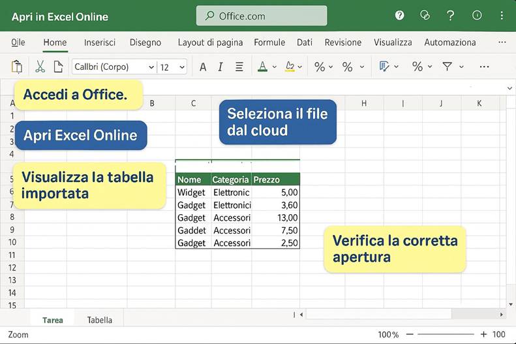This screenshot has height=344, width=516.
Task: Open the ribbon tabs overflow ellipsis
Action: 502,42
